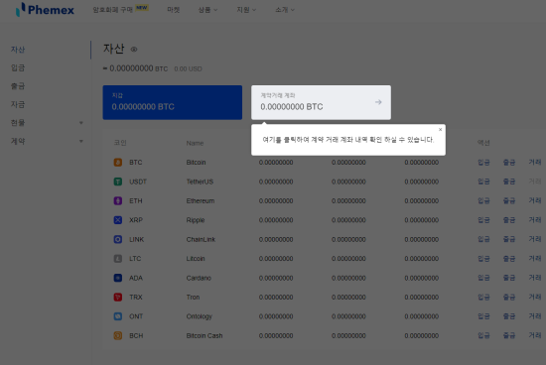Click 거래 link for XRP row

tap(535, 220)
